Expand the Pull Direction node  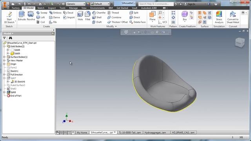click(4, 74)
